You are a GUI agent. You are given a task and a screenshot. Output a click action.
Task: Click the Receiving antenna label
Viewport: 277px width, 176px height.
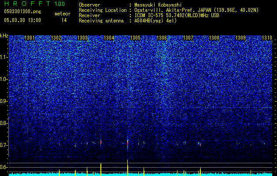101,21
